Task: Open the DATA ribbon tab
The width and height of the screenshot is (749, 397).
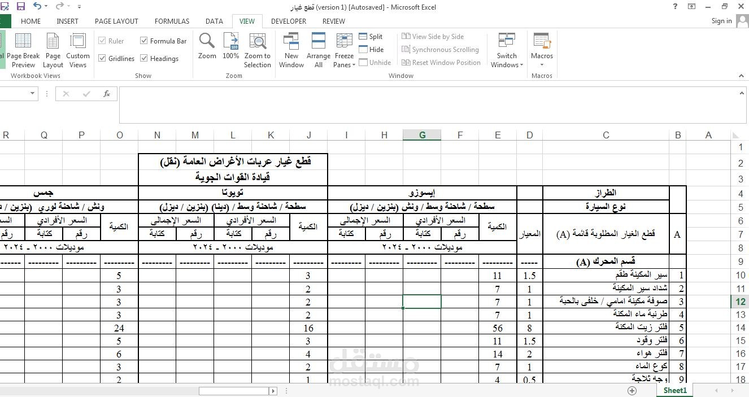Action: (214, 21)
